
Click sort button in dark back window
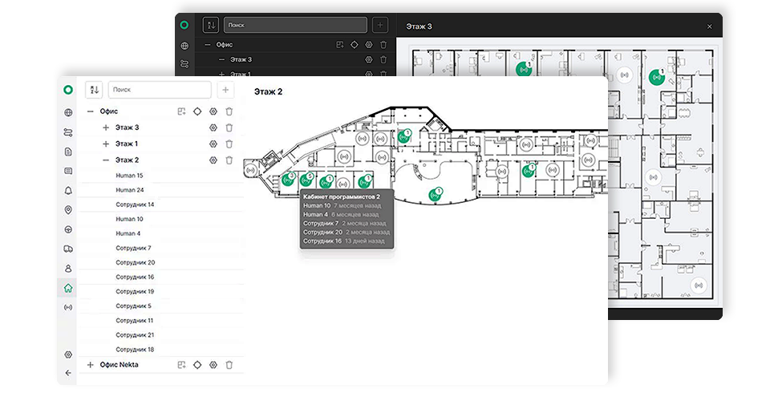[x=211, y=25]
